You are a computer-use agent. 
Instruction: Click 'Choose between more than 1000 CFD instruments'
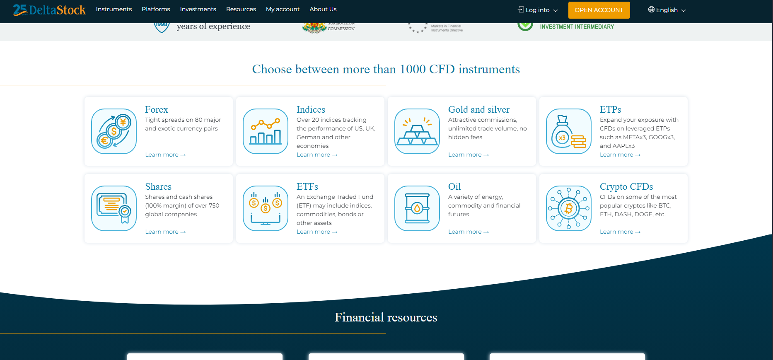tap(386, 69)
